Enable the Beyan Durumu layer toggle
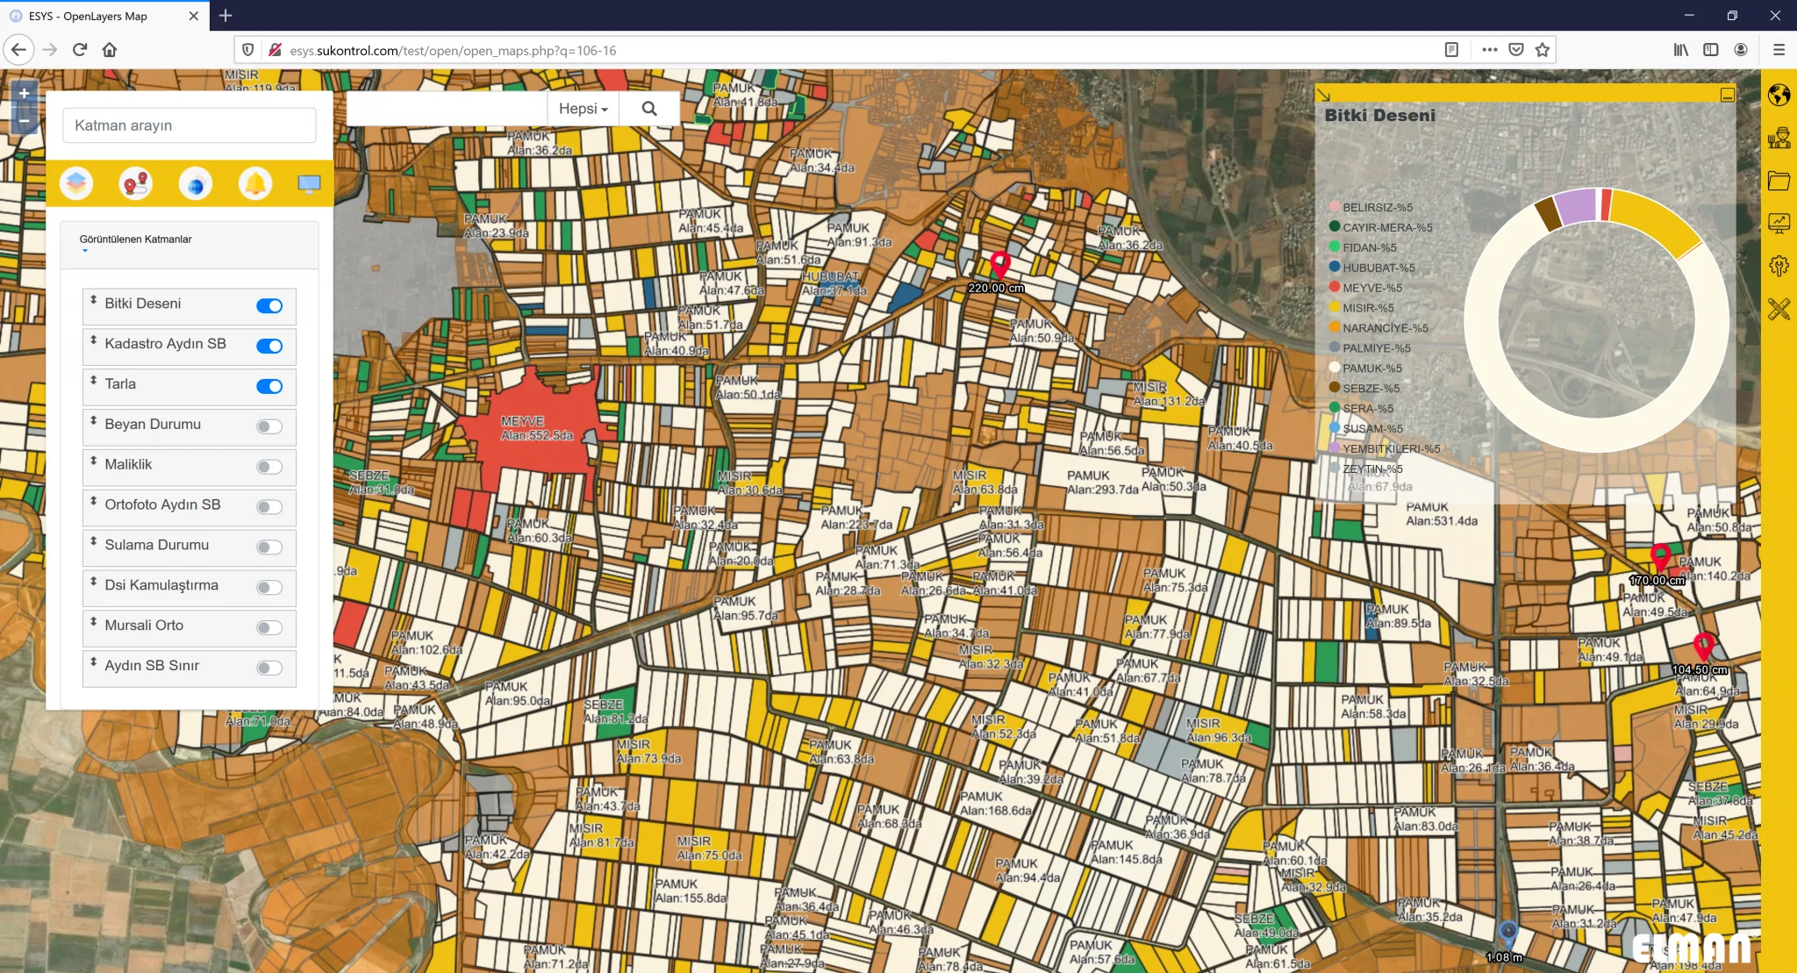1797x973 pixels. 269,426
